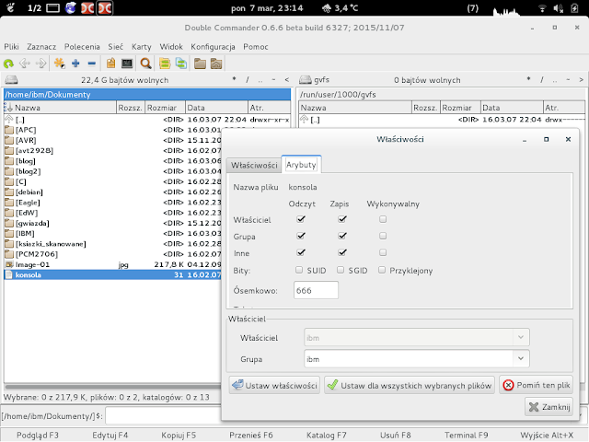Click Kopiuj F5 function button
Viewport: 589px width, 442px height.
tap(179, 435)
